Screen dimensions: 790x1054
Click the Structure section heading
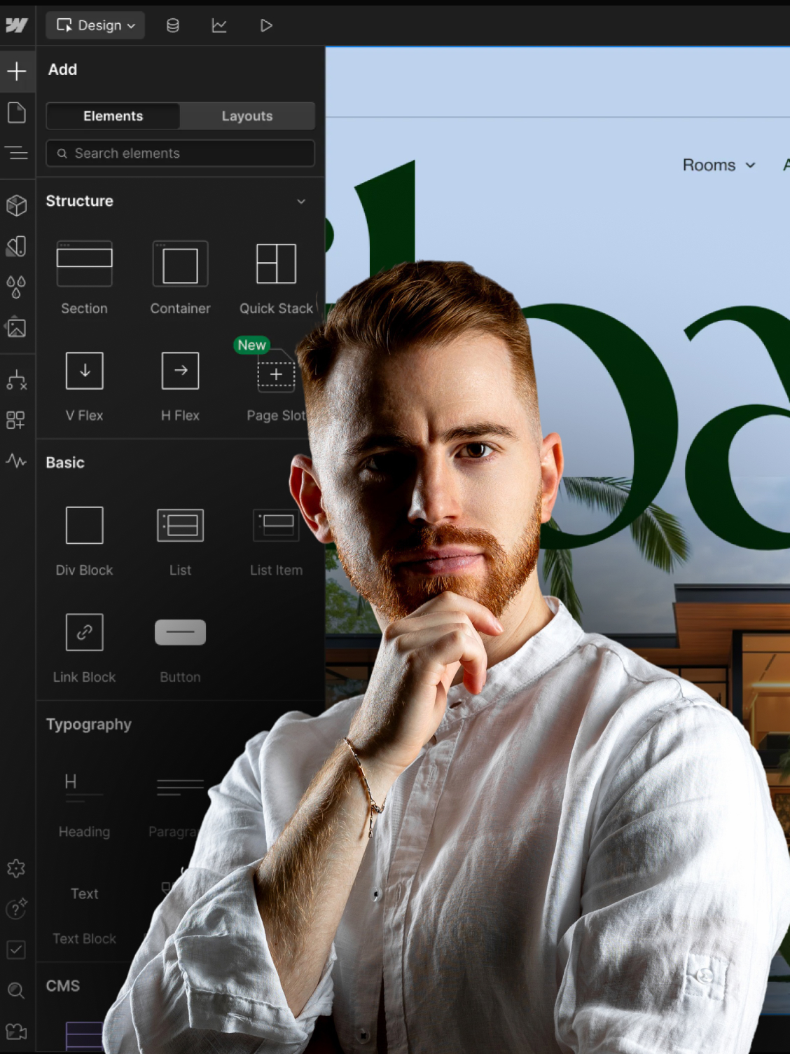click(79, 201)
